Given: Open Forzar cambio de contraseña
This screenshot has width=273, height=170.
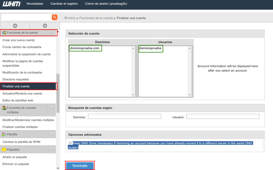Looking at the screenshot, I should click(22, 47).
